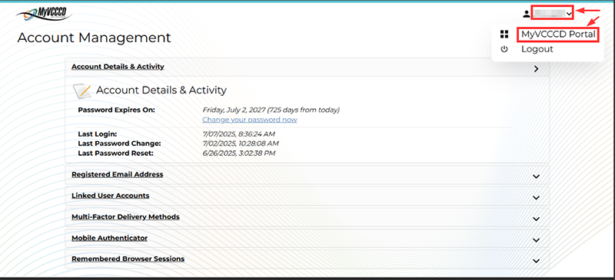Screen dimensions: 615x280
Task: Click the password expiry date 'Friday, July 2, 2027'
Action: 234,110
